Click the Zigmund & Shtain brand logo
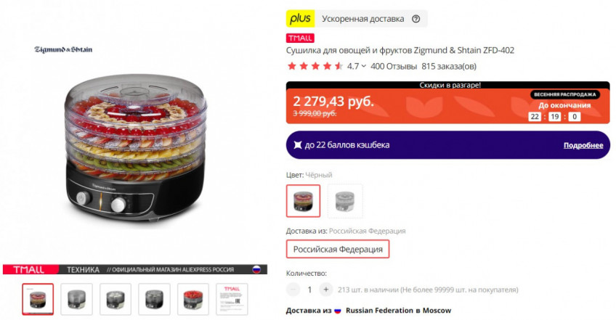Image resolution: width=616 pixels, height=320 pixels. click(x=63, y=49)
